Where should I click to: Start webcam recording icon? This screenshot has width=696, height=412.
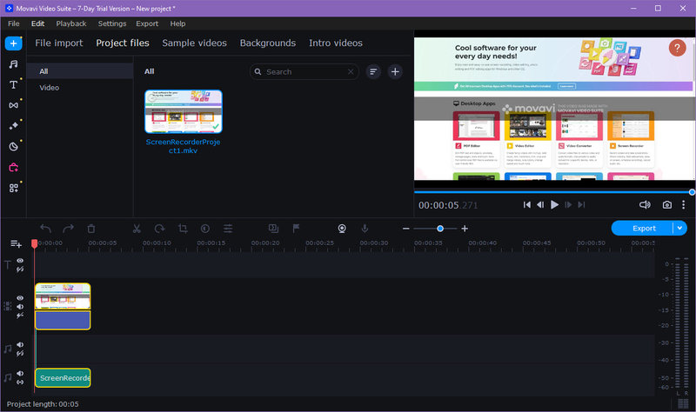[342, 229]
